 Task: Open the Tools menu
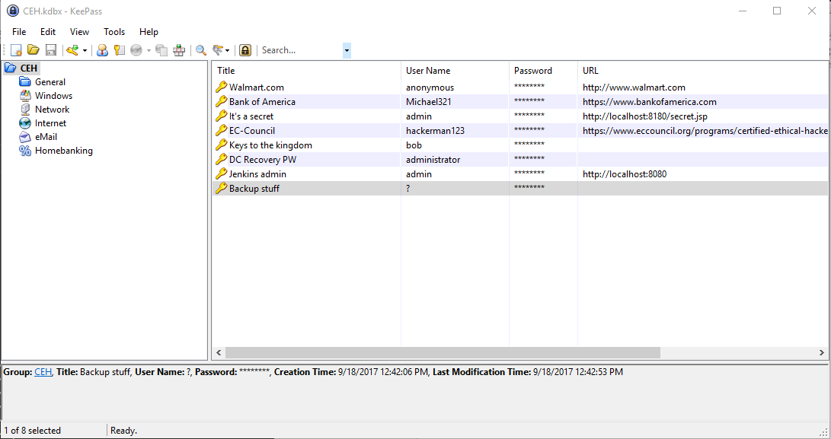point(114,32)
